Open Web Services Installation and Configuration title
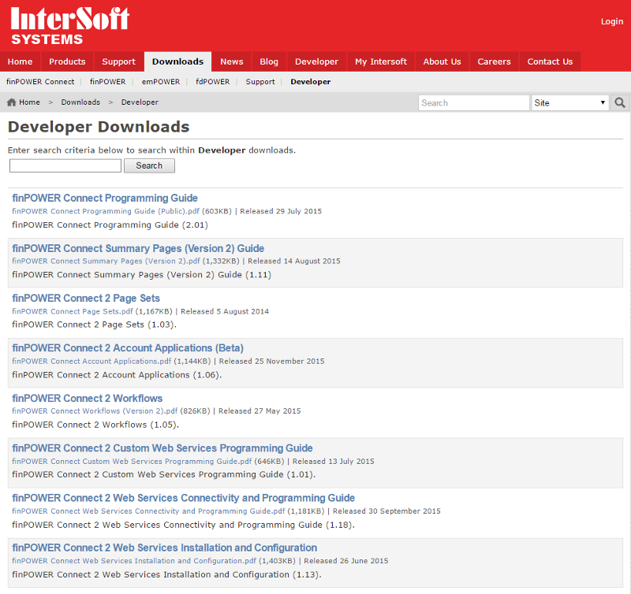The image size is (631, 594). pyautogui.click(x=164, y=548)
